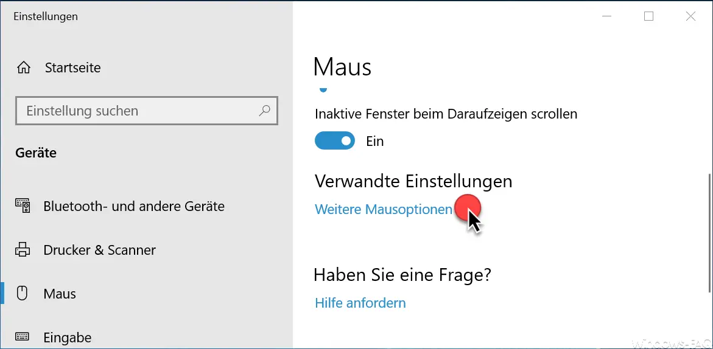Screen dimensions: 713x349
Task: Open Bluetooth- und andere Geräte section
Action: [134, 207]
